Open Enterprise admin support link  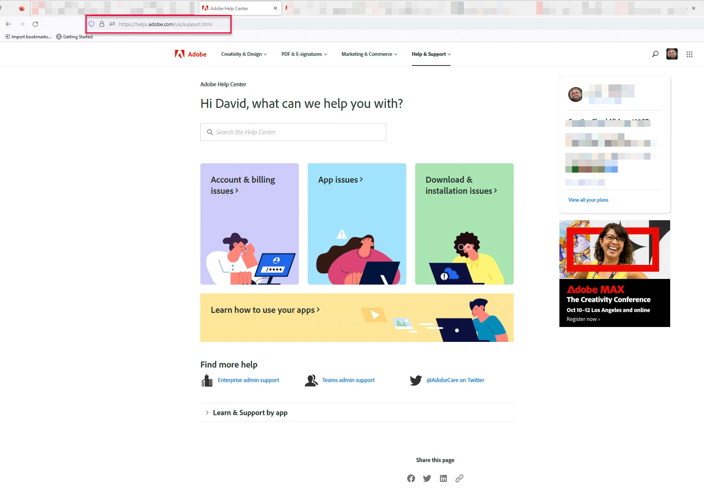point(248,380)
